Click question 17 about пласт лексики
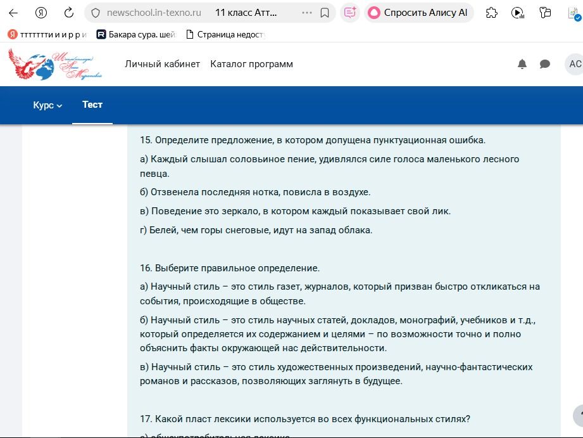The image size is (583, 438). (305, 419)
